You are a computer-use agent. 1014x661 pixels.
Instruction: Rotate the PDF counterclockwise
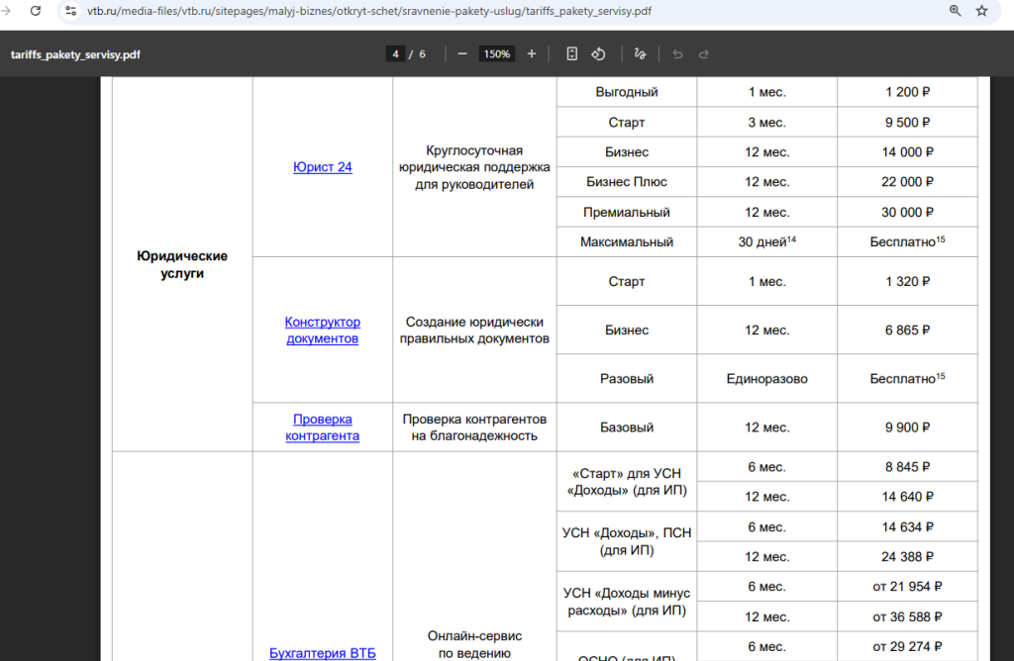598,53
